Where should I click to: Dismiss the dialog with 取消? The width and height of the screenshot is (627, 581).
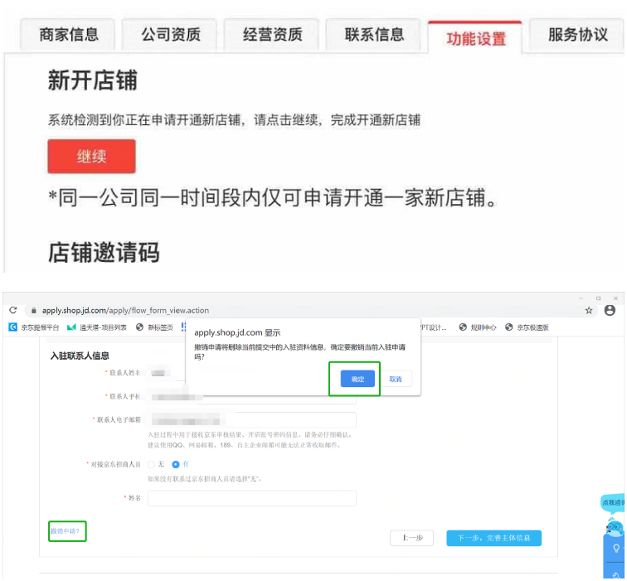(395, 379)
